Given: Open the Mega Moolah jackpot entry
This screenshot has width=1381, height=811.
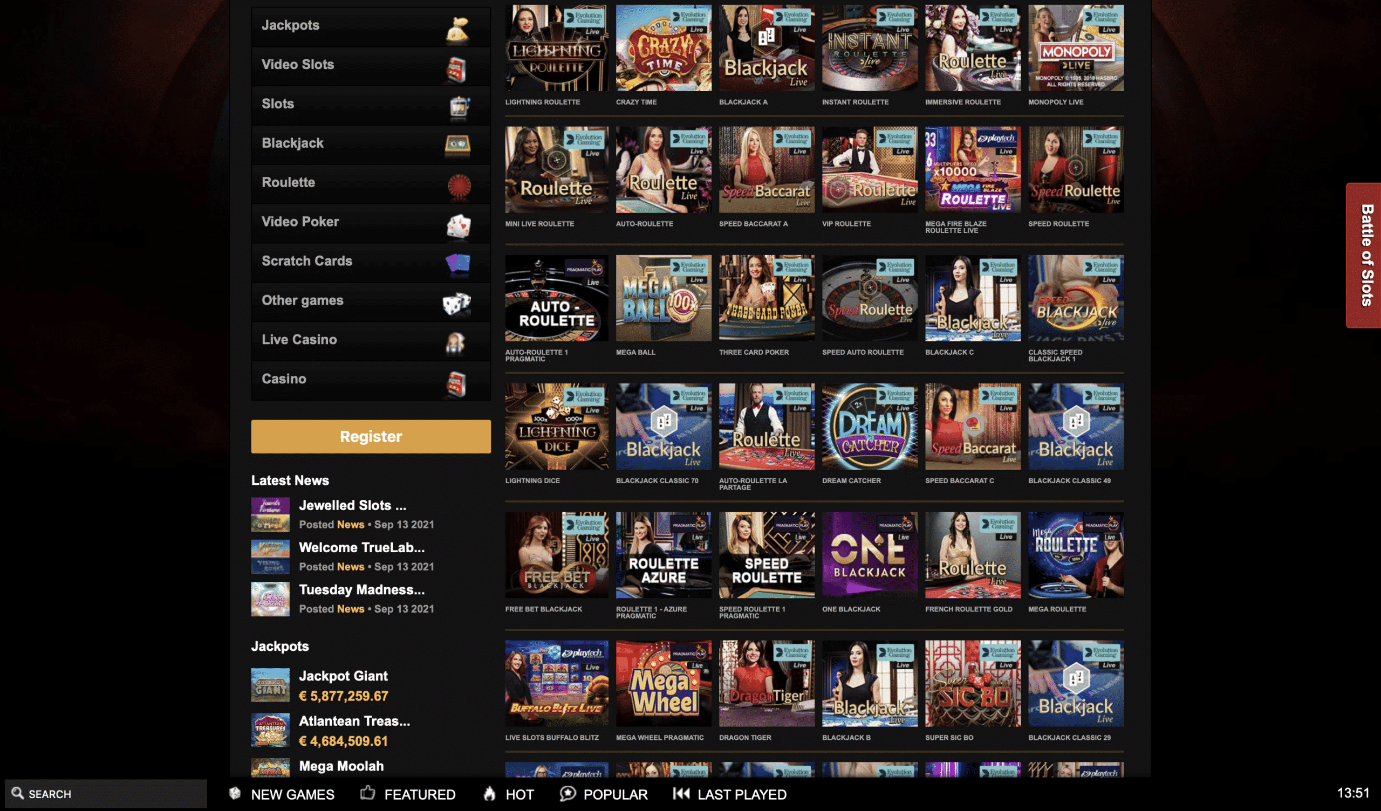Looking at the screenshot, I should tap(341, 766).
